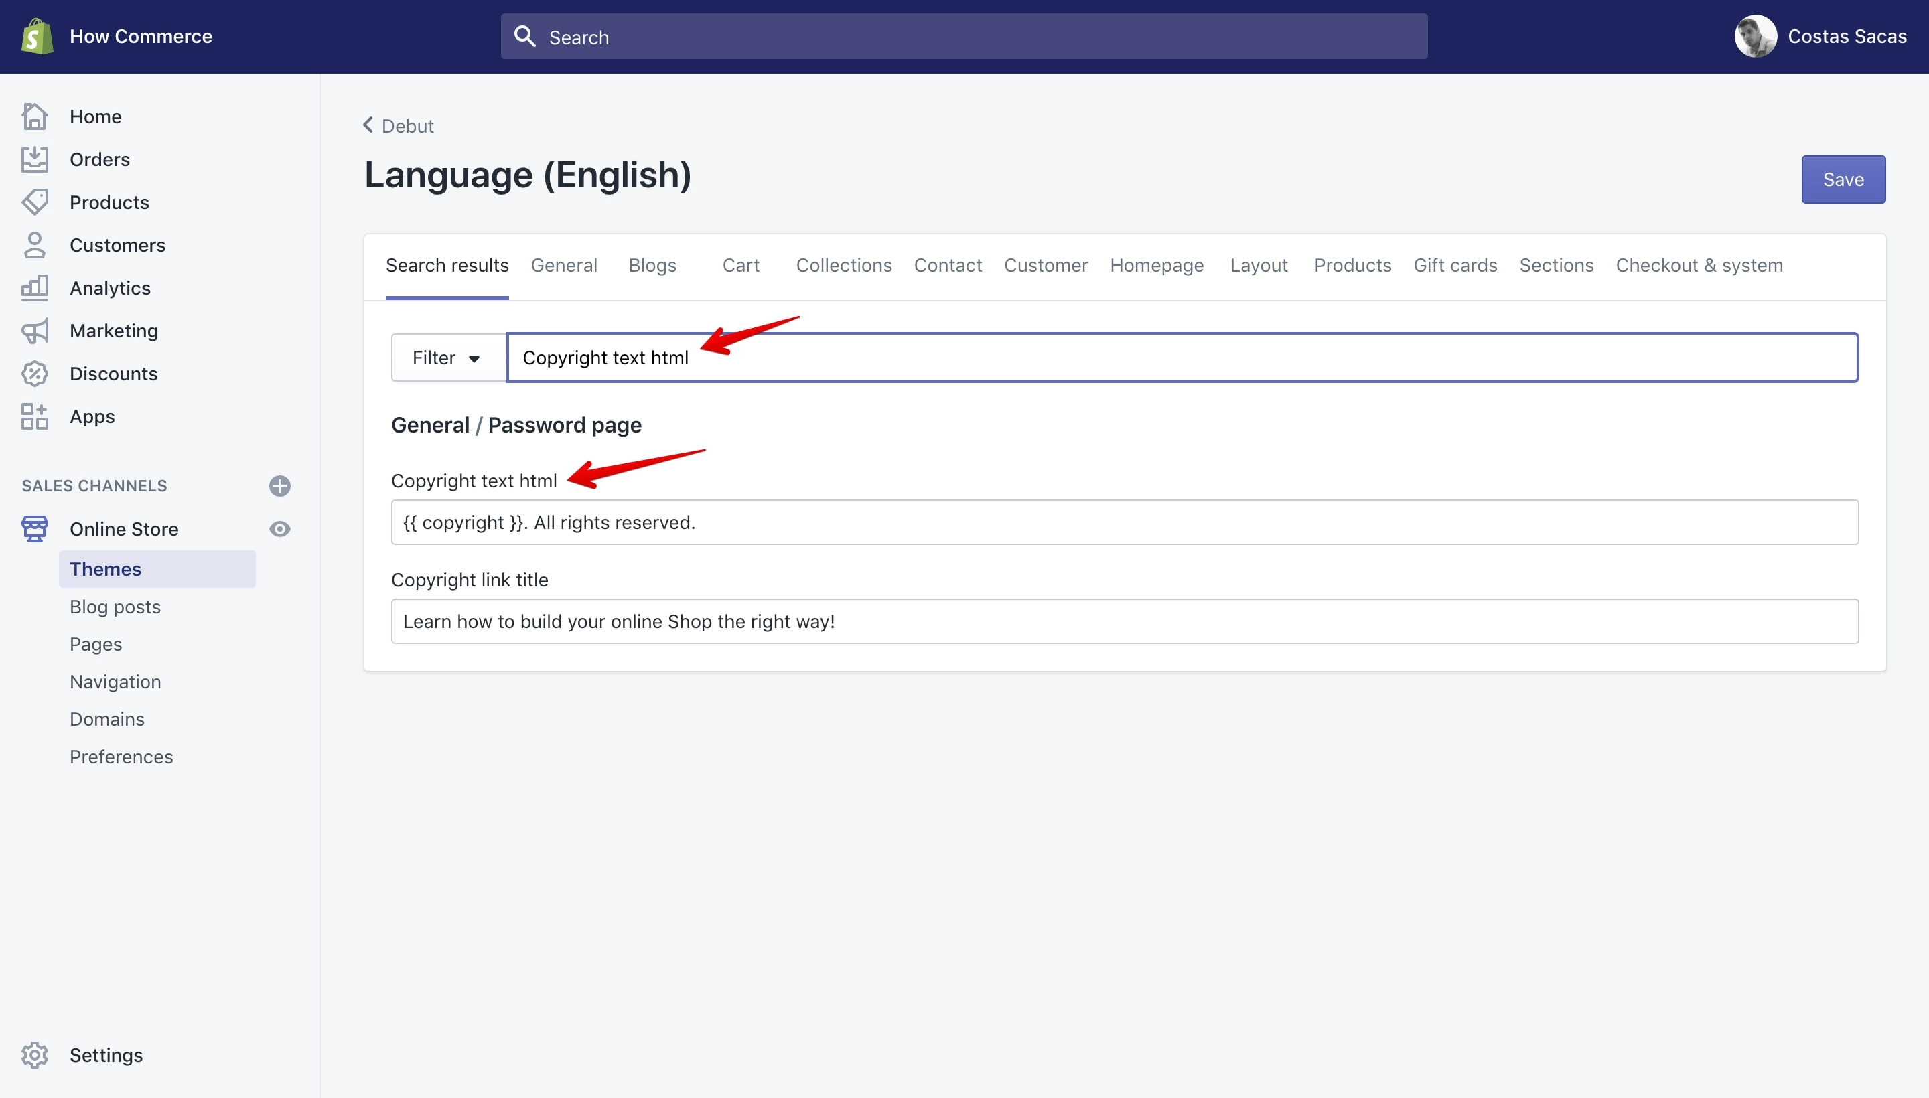Viewport: 1929px width, 1098px height.
Task: Click the Online Store storefront icon
Action: 35,529
